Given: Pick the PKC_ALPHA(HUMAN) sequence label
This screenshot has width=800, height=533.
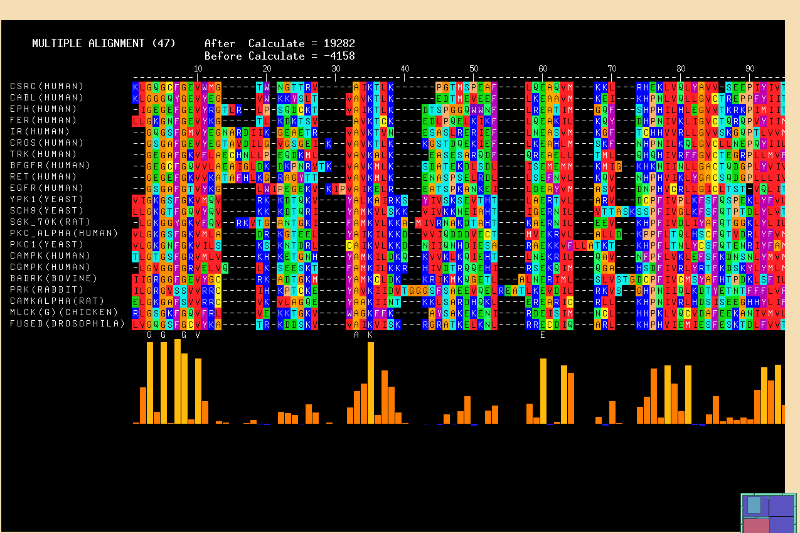Looking at the screenshot, I should 64,233.
